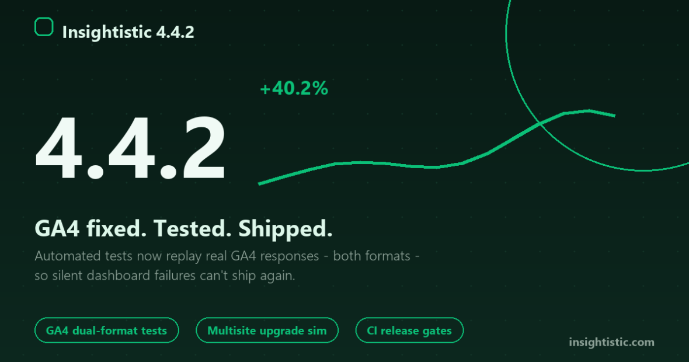The height and width of the screenshot is (362, 689).
Task: Select the CI release gates pill
Action: [409, 330]
